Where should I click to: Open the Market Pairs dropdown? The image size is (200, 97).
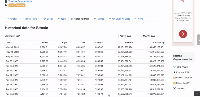click(30, 19)
